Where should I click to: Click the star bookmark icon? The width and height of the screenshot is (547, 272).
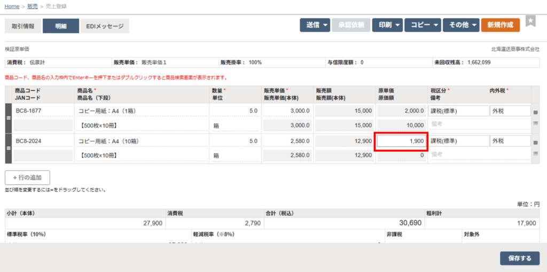coord(530,21)
